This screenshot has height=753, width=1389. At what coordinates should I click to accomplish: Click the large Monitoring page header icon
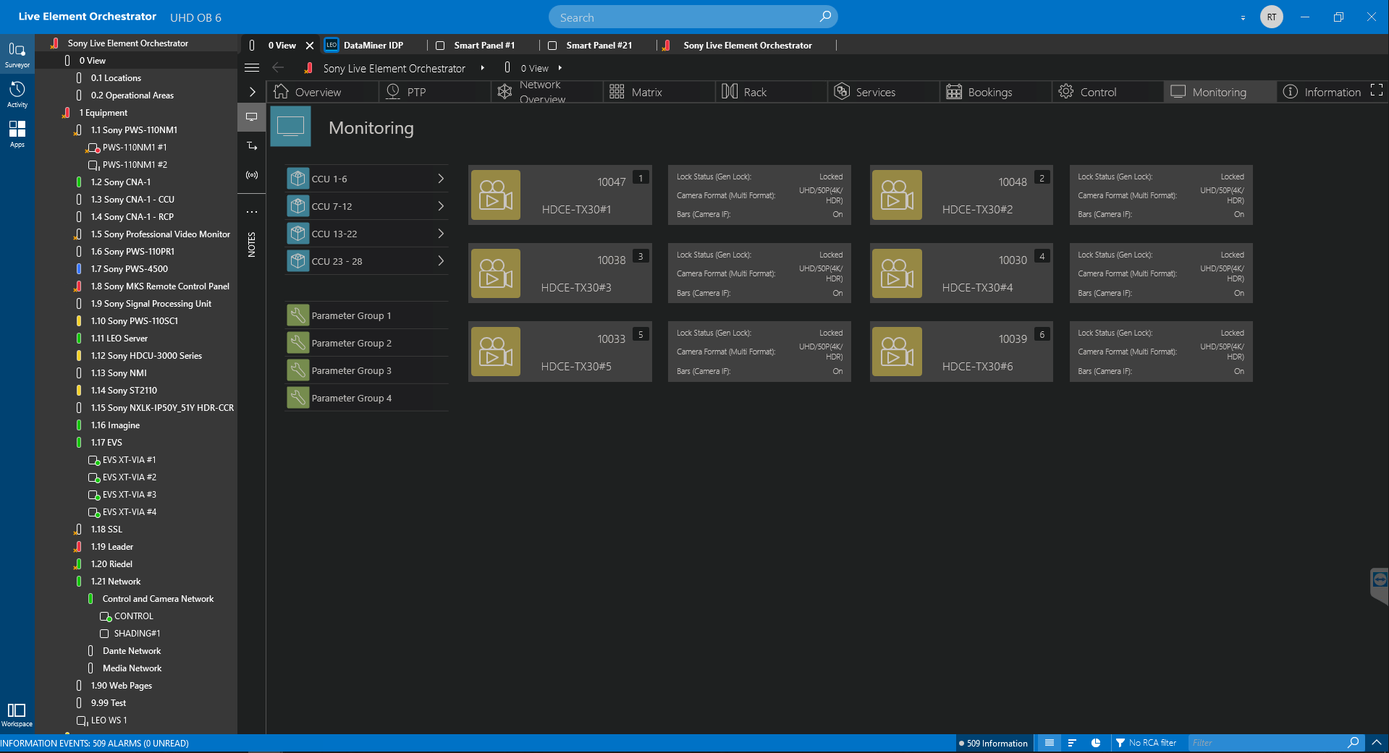290,127
